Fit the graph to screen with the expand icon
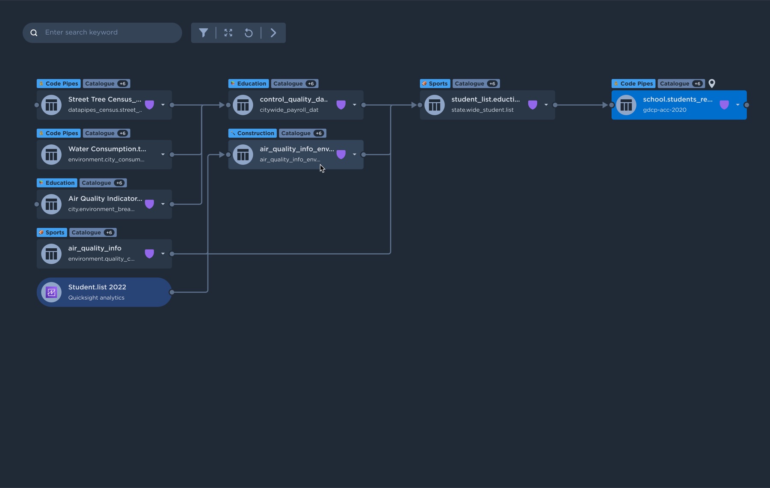The height and width of the screenshot is (488, 770). (228, 33)
